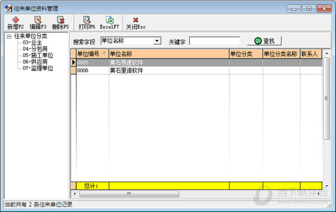Select the cell with code 0005
The image size is (336, 212).
click(92, 63)
